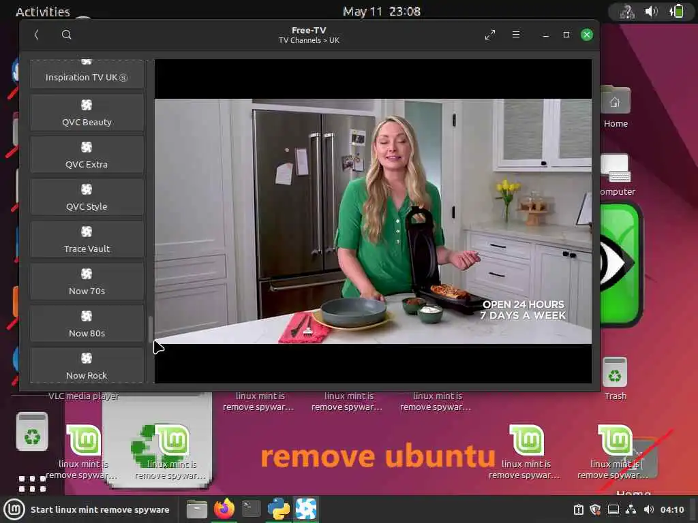
Task: Open the app grid dots icon
Action: 32,484
